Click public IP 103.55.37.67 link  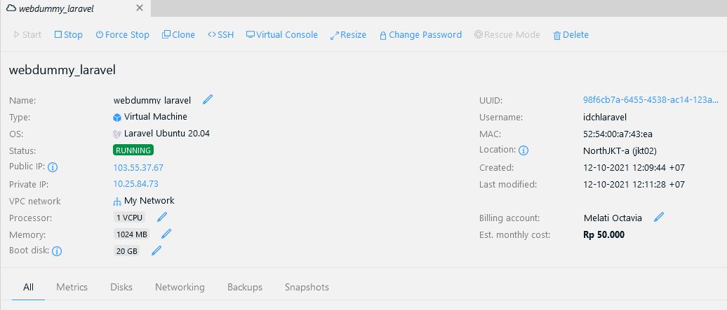138,167
